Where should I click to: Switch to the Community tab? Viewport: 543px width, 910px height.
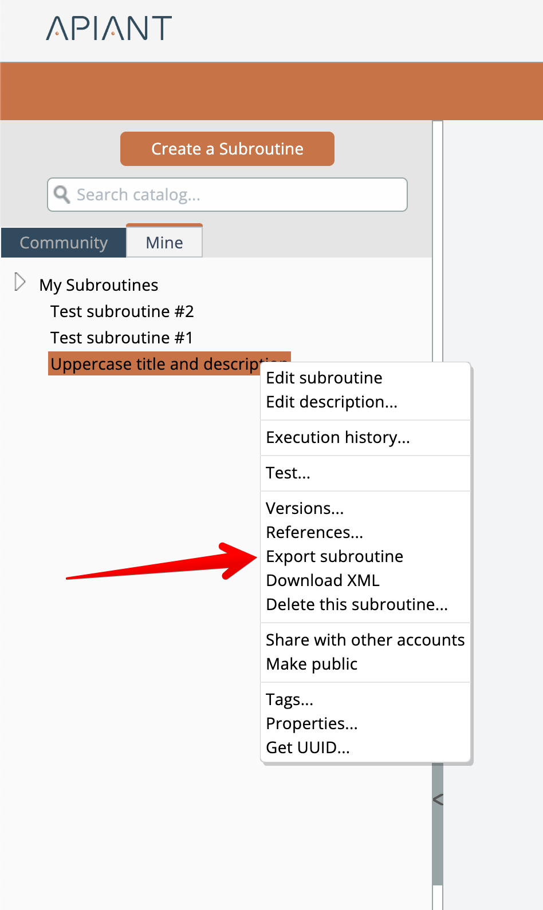[64, 243]
